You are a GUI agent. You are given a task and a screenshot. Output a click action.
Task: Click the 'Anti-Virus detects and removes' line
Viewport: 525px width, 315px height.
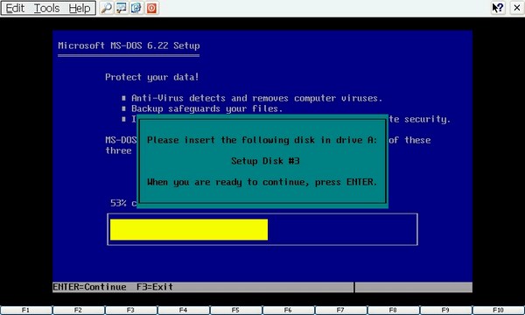tap(256, 98)
